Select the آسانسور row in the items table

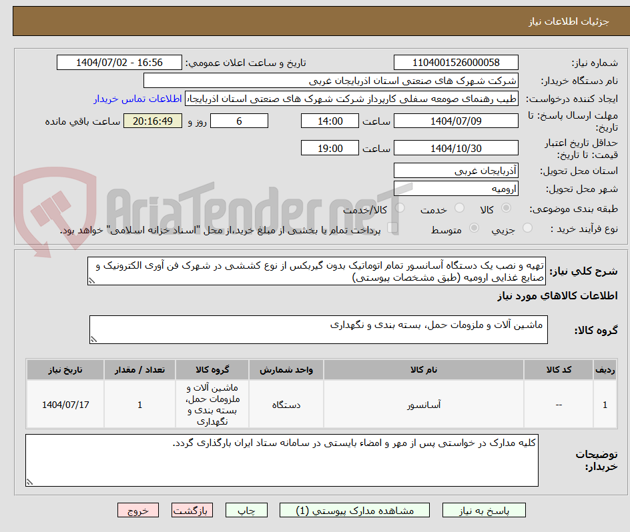424,404
